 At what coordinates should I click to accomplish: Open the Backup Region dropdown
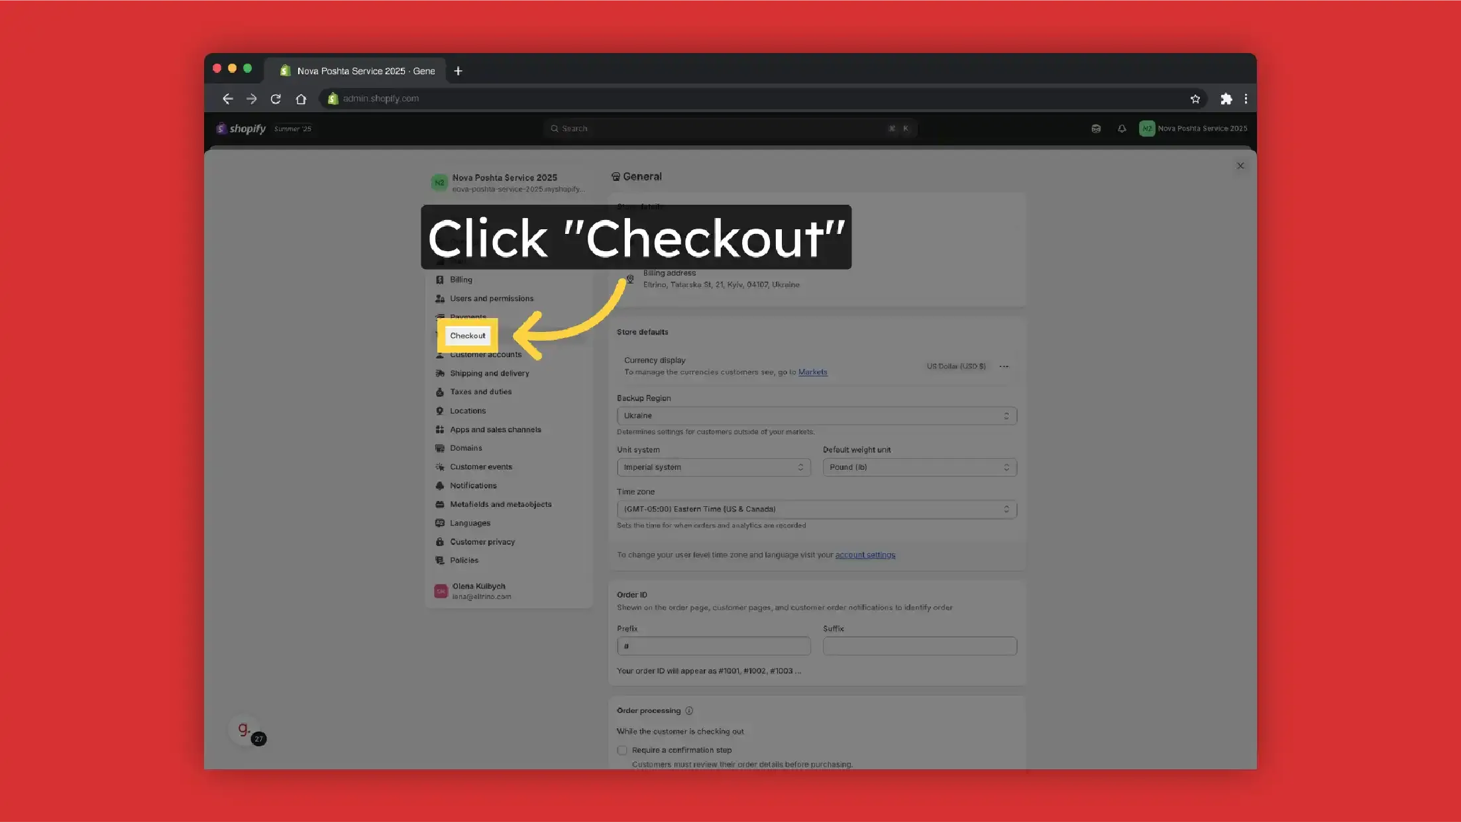[x=816, y=415]
